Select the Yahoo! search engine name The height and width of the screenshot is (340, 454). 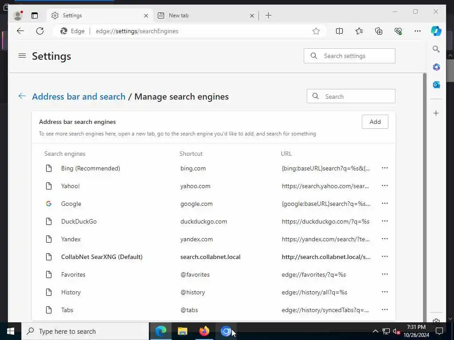pyautogui.click(x=70, y=186)
